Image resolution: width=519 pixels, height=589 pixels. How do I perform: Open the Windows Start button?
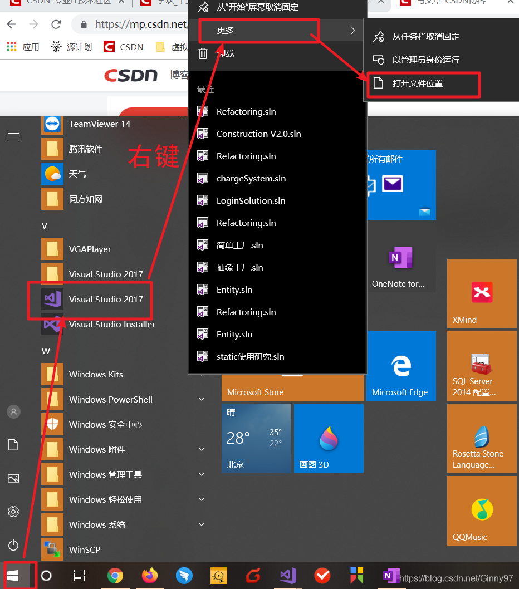13,575
